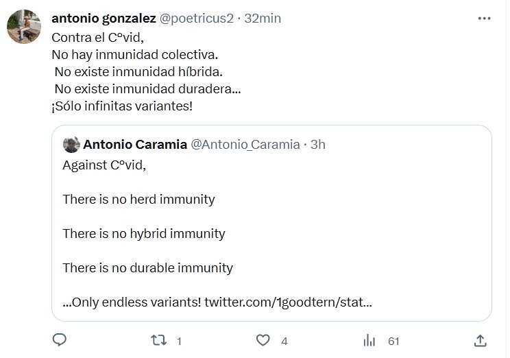Click the quoted tweet's 3h timestamp
The height and width of the screenshot is (358, 510).
317,145
